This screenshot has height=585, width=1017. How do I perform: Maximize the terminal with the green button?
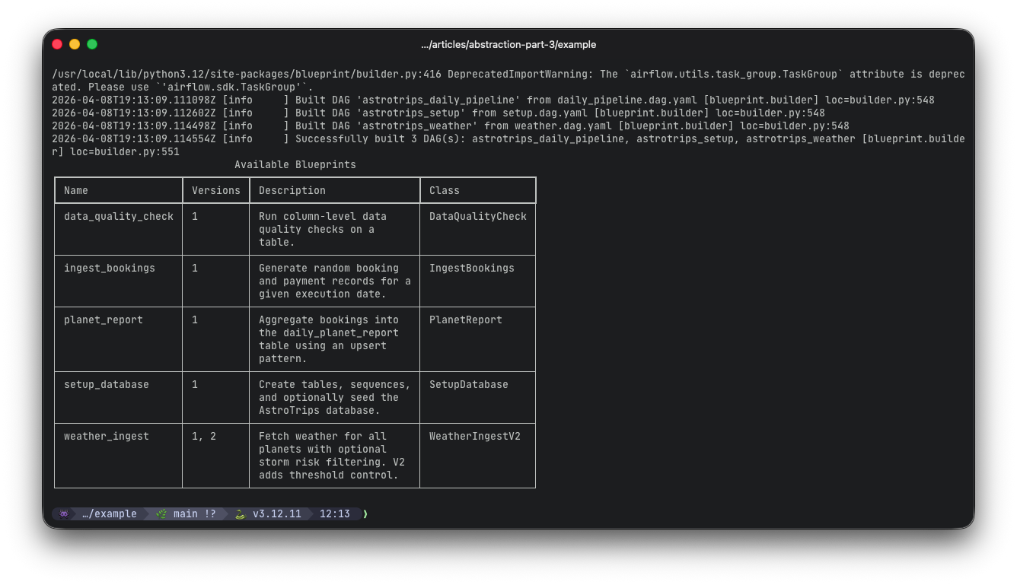click(x=92, y=44)
